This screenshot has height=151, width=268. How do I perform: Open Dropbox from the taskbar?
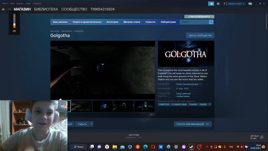point(161,147)
